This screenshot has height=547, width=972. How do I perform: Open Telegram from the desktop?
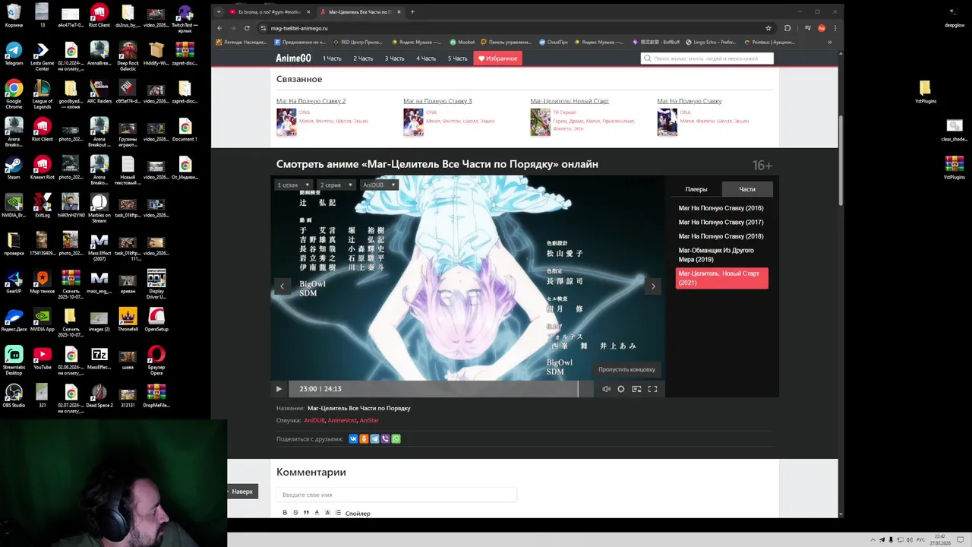[x=14, y=55]
